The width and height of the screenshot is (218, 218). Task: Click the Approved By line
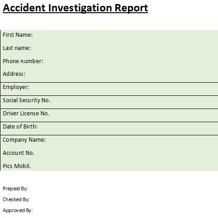(x=18, y=210)
